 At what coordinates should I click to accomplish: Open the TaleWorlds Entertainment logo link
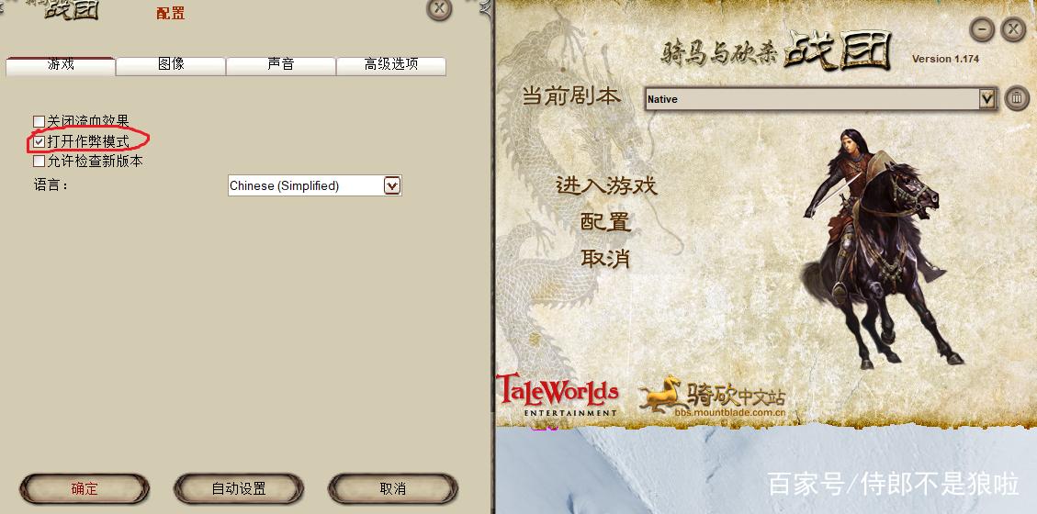(557, 395)
